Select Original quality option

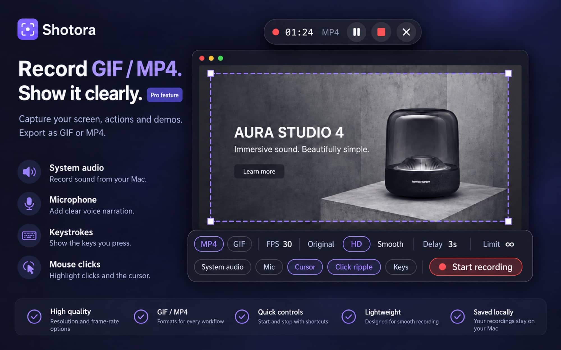click(321, 244)
